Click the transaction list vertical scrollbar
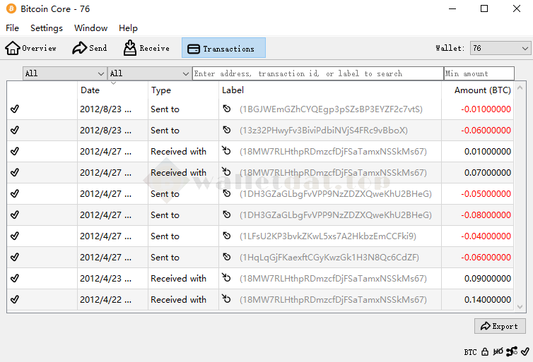The height and width of the screenshot is (362, 533). (x=520, y=198)
